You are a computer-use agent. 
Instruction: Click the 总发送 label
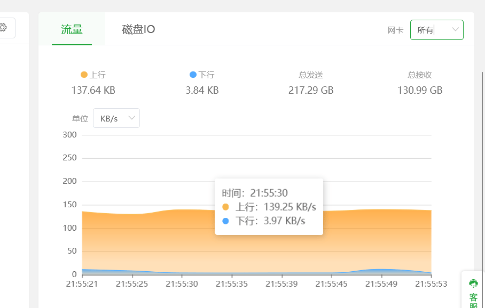click(311, 75)
